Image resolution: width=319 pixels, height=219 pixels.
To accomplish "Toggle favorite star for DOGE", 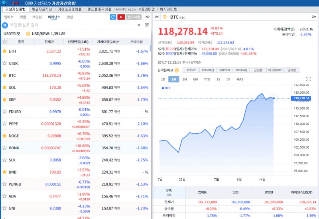I will (x=4, y=136).
